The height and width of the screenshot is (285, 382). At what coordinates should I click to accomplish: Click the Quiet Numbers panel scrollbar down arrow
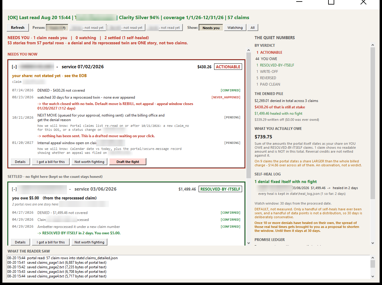coord(373,243)
